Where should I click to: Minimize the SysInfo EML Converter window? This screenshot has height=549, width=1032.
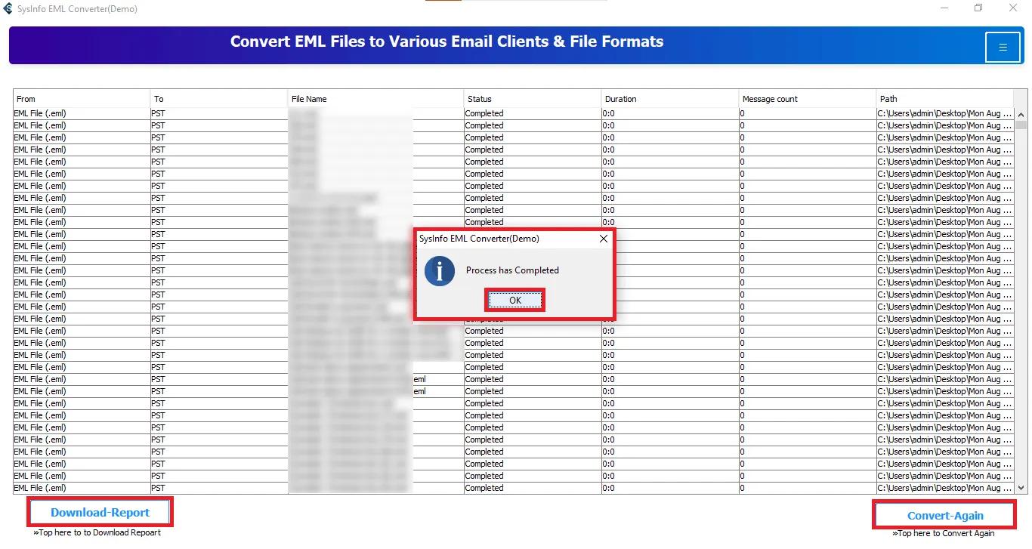pos(945,8)
